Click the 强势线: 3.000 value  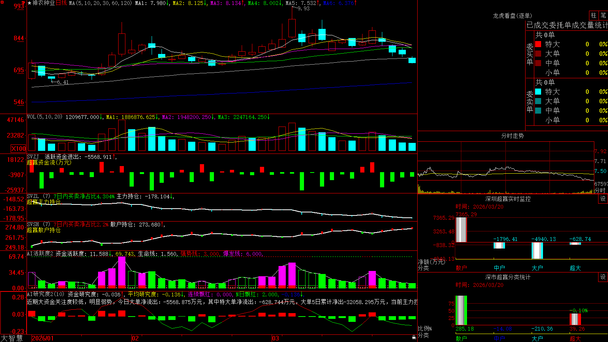click(200, 254)
